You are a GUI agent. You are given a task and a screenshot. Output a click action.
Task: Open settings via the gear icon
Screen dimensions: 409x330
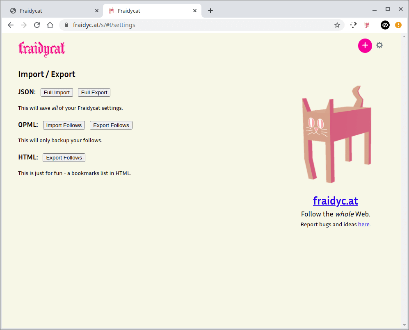pos(379,45)
